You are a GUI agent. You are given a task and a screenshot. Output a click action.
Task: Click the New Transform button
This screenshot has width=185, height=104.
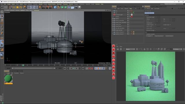click(x=159, y=36)
